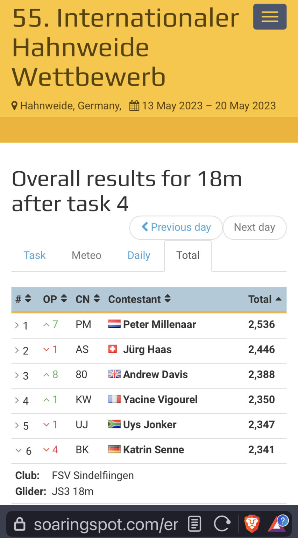This screenshot has height=538, width=298.
Task: Sort by Total column header
Action: pos(265,299)
